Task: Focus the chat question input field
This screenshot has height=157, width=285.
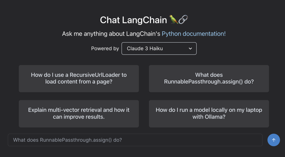Action: (x=135, y=140)
